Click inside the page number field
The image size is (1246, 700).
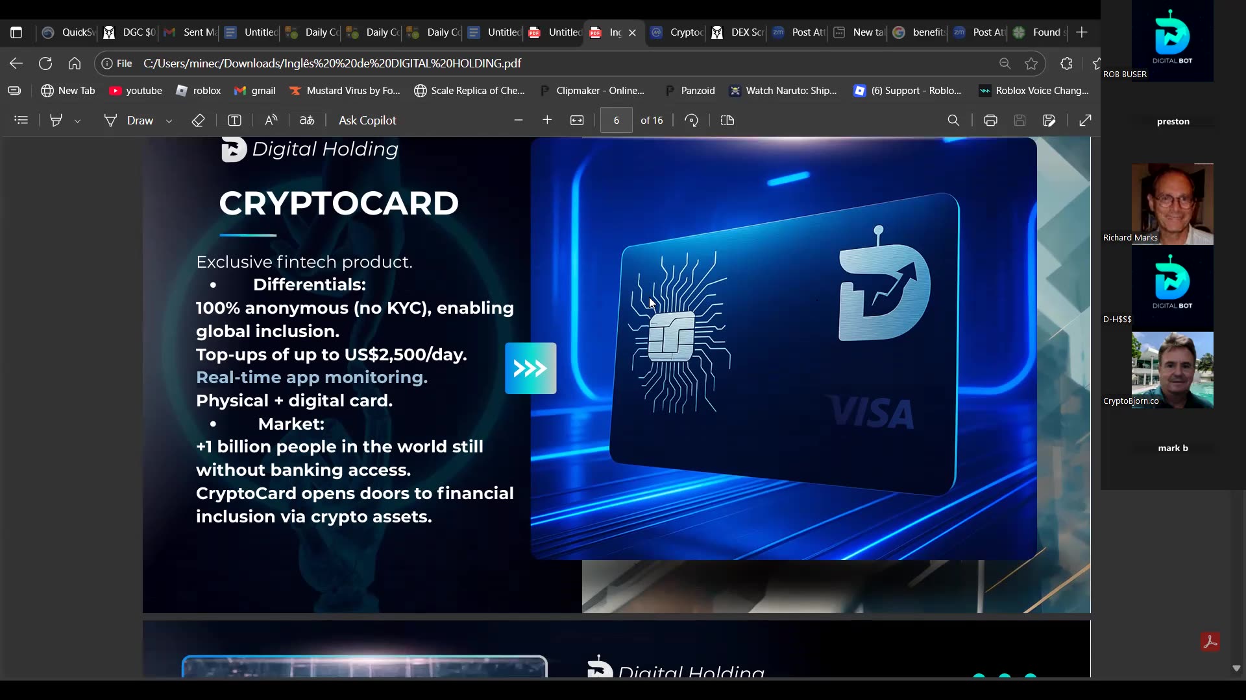tap(616, 120)
